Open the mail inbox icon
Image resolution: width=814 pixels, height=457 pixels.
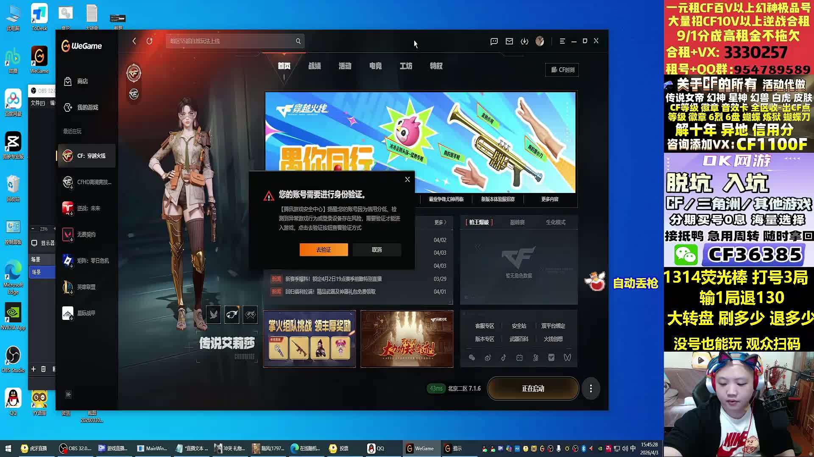pyautogui.click(x=509, y=41)
